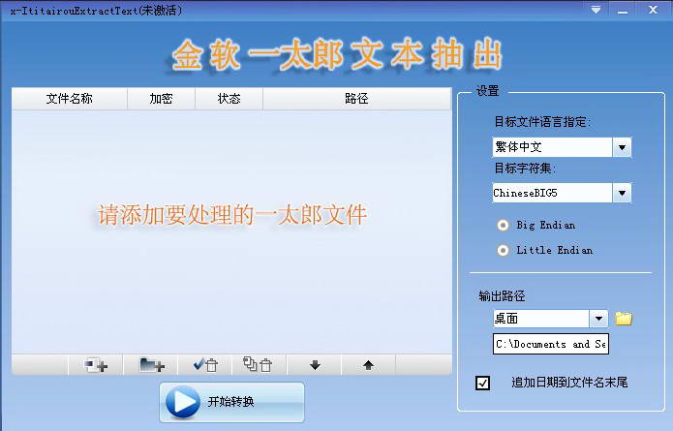Screen dimensions: 673x431
Task: Click the Big Endian label text
Action: [545, 225]
